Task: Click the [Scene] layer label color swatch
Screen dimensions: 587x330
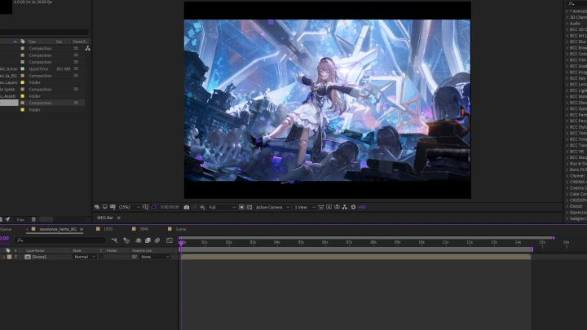Action: point(9,257)
